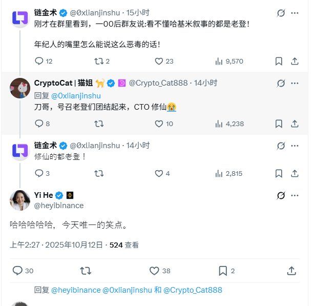The image size is (314, 306).
Task: Repost Yi He's main post
Action: [86, 271]
